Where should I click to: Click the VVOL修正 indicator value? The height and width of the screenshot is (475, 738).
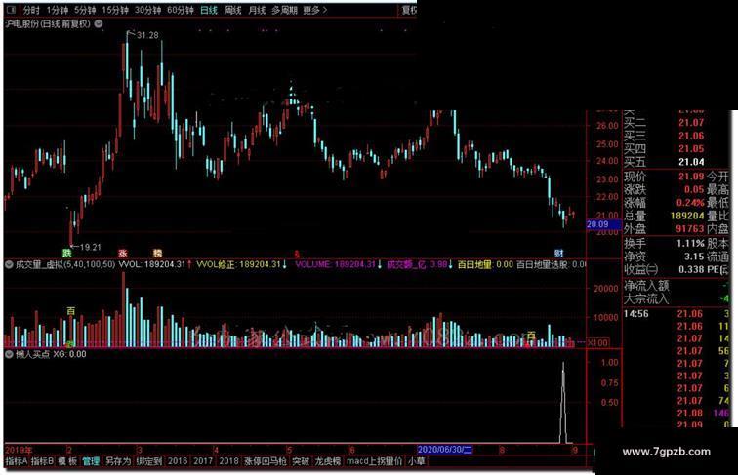click(260, 264)
